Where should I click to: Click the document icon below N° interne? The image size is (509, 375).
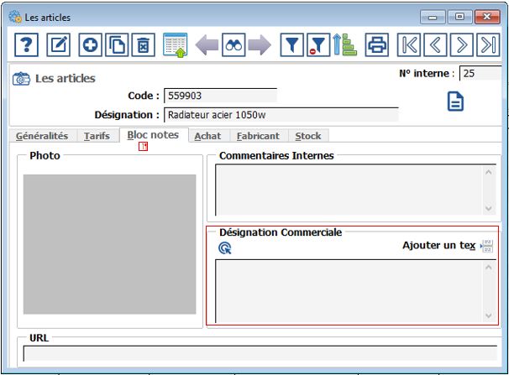tap(455, 102)
